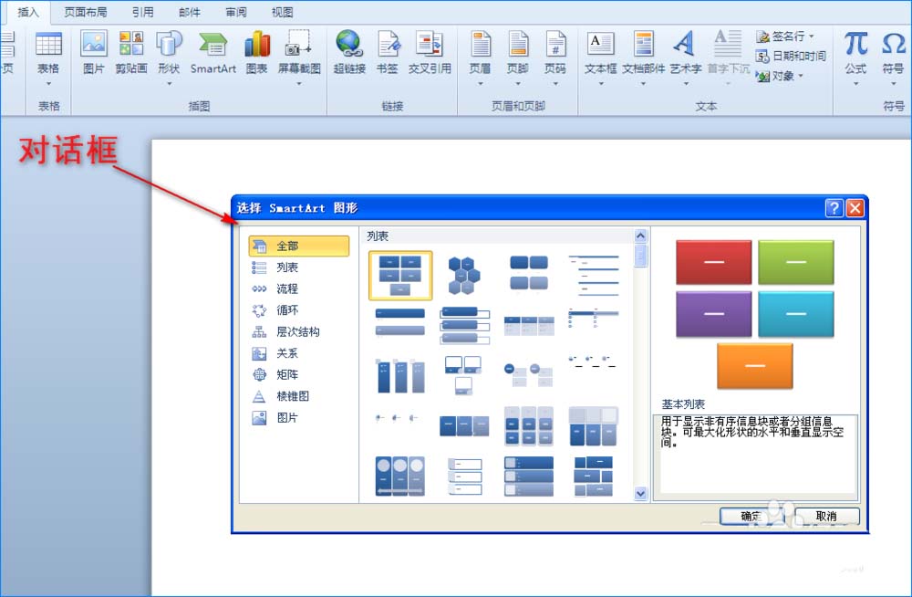The height and width of the screenshot is (597, 912).
Task: Select the hexagon cluster SmartArt layout
Action: [464, 276]
